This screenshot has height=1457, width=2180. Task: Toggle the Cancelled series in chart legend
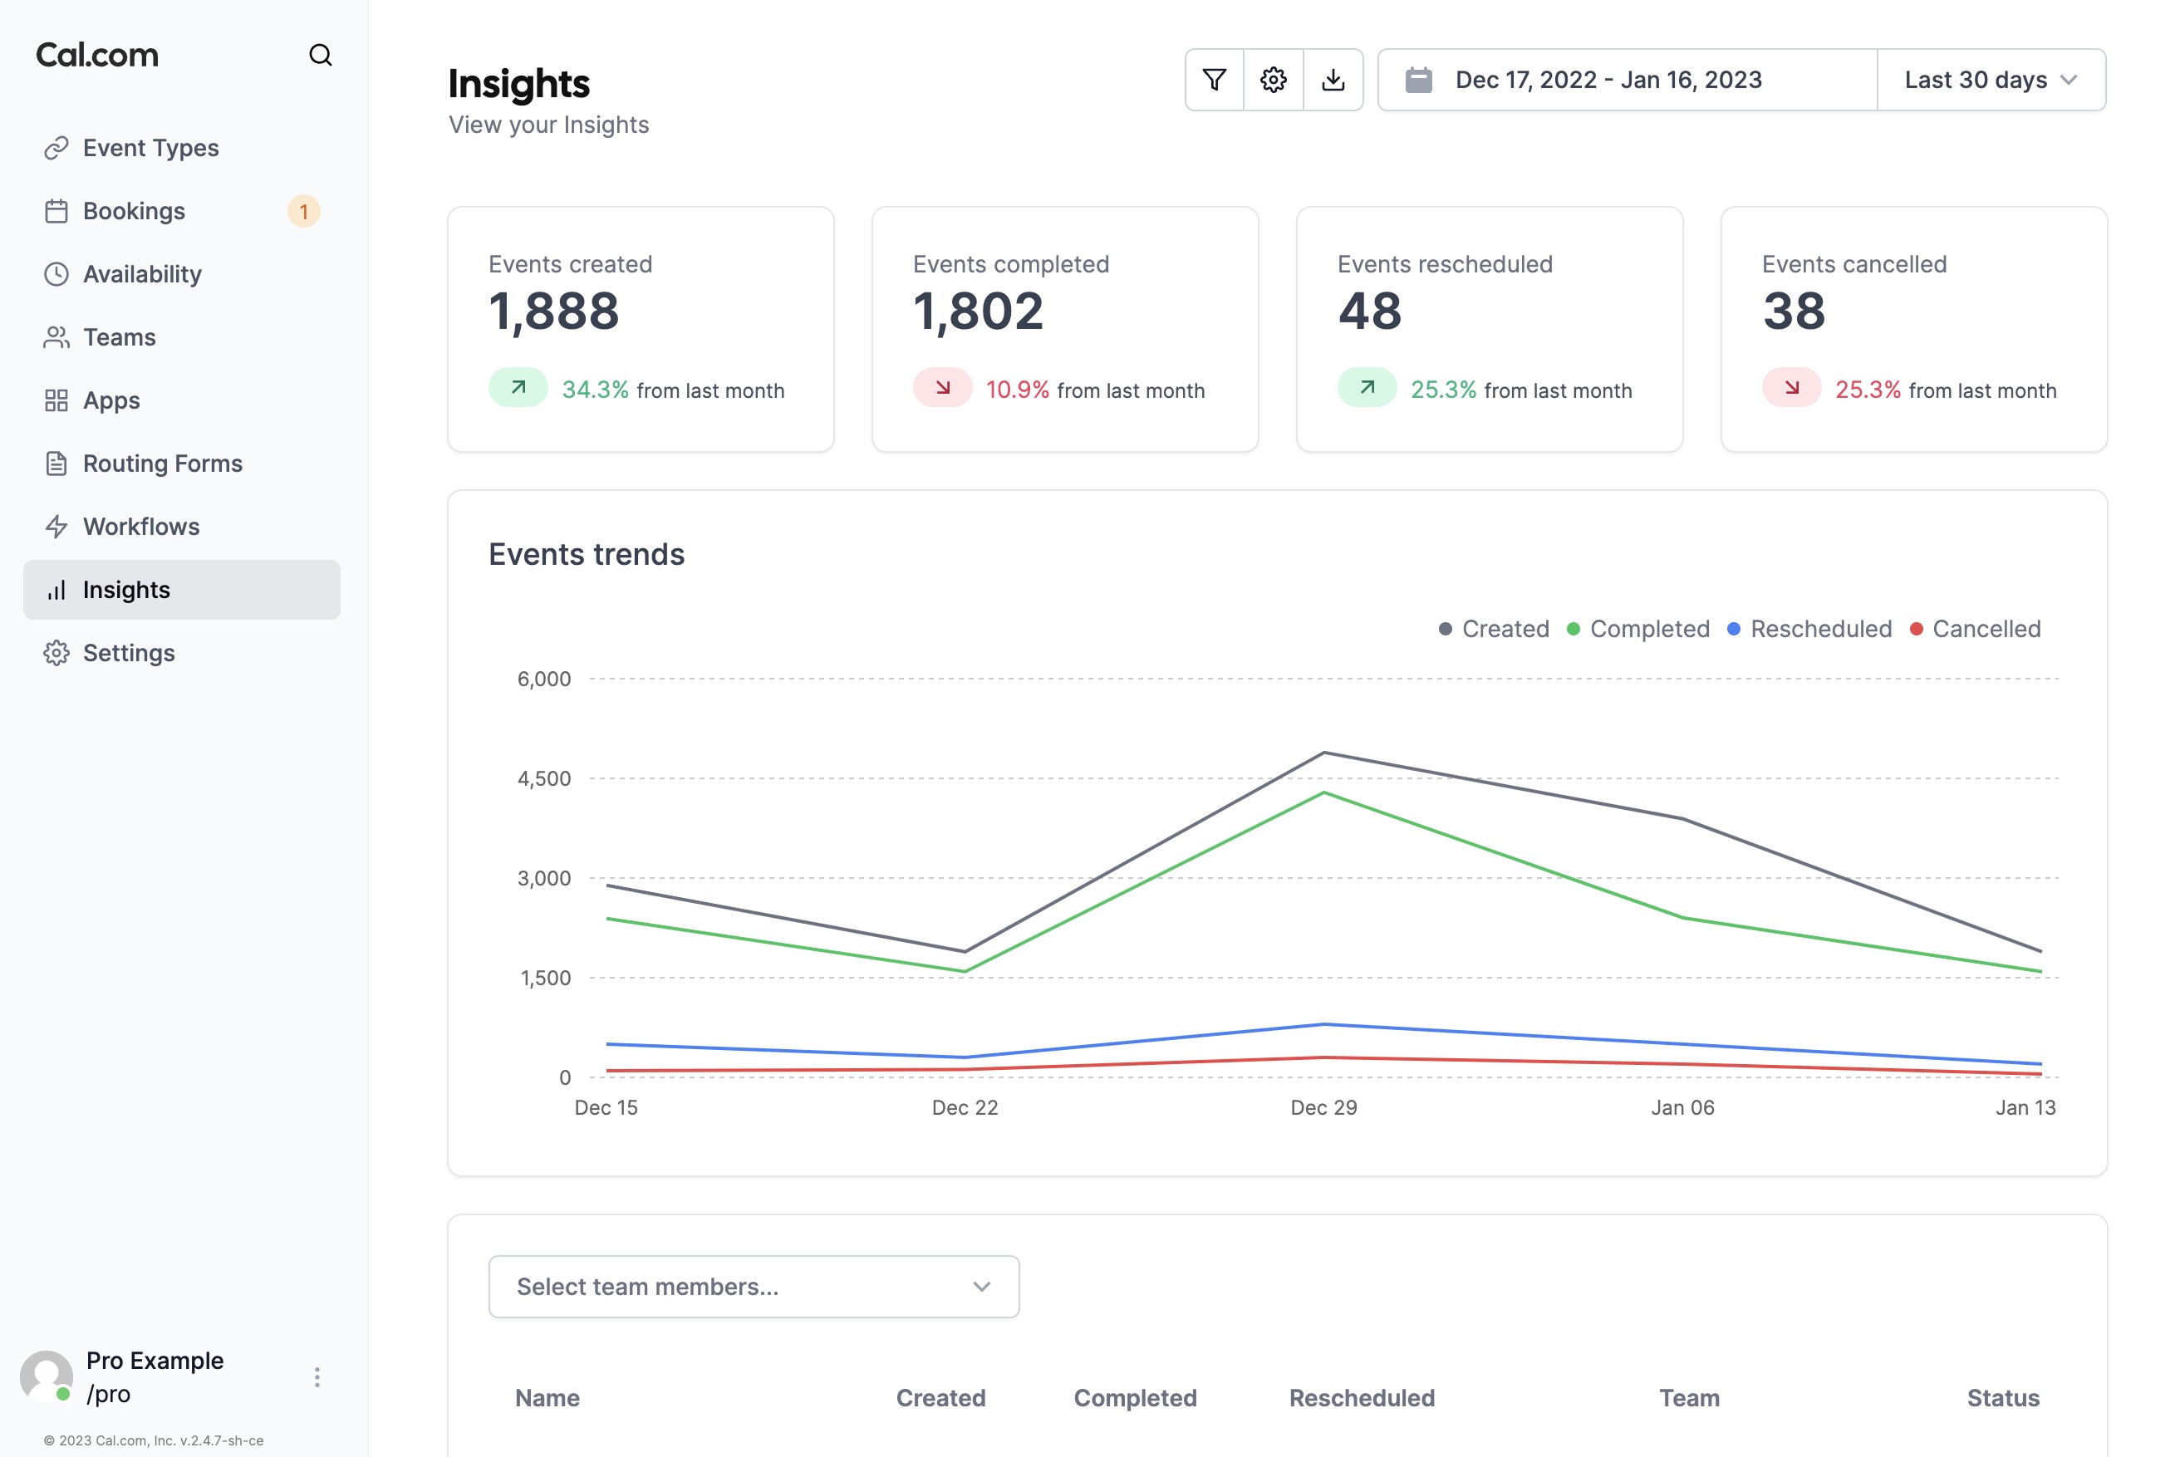click(1985, 629)
